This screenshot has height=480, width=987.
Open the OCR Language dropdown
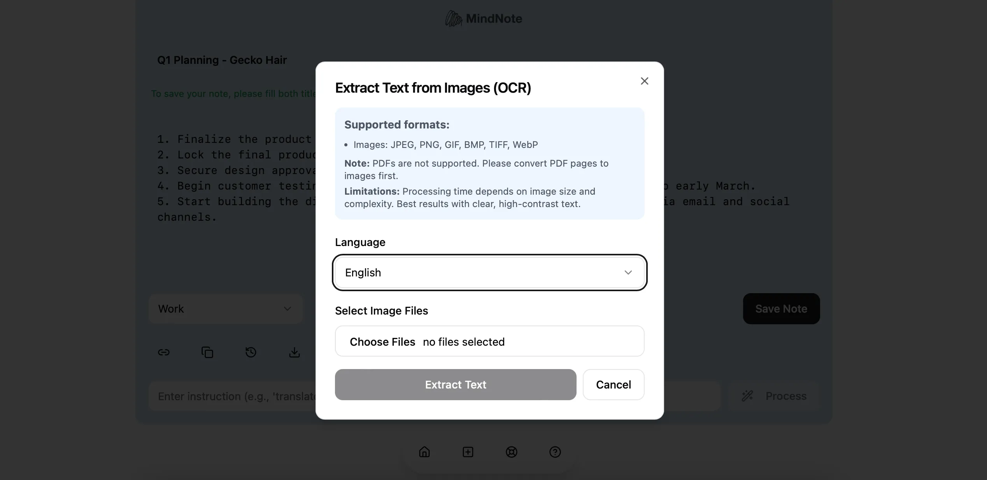click(489, 273)
